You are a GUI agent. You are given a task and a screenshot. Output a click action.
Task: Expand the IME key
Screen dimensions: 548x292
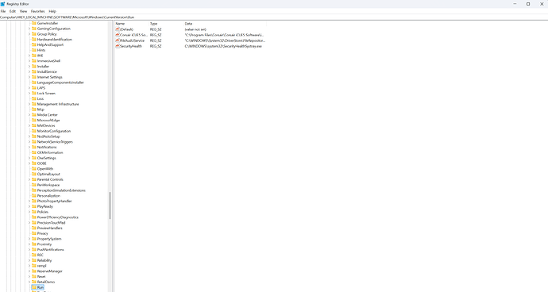[x=29, y=56]
